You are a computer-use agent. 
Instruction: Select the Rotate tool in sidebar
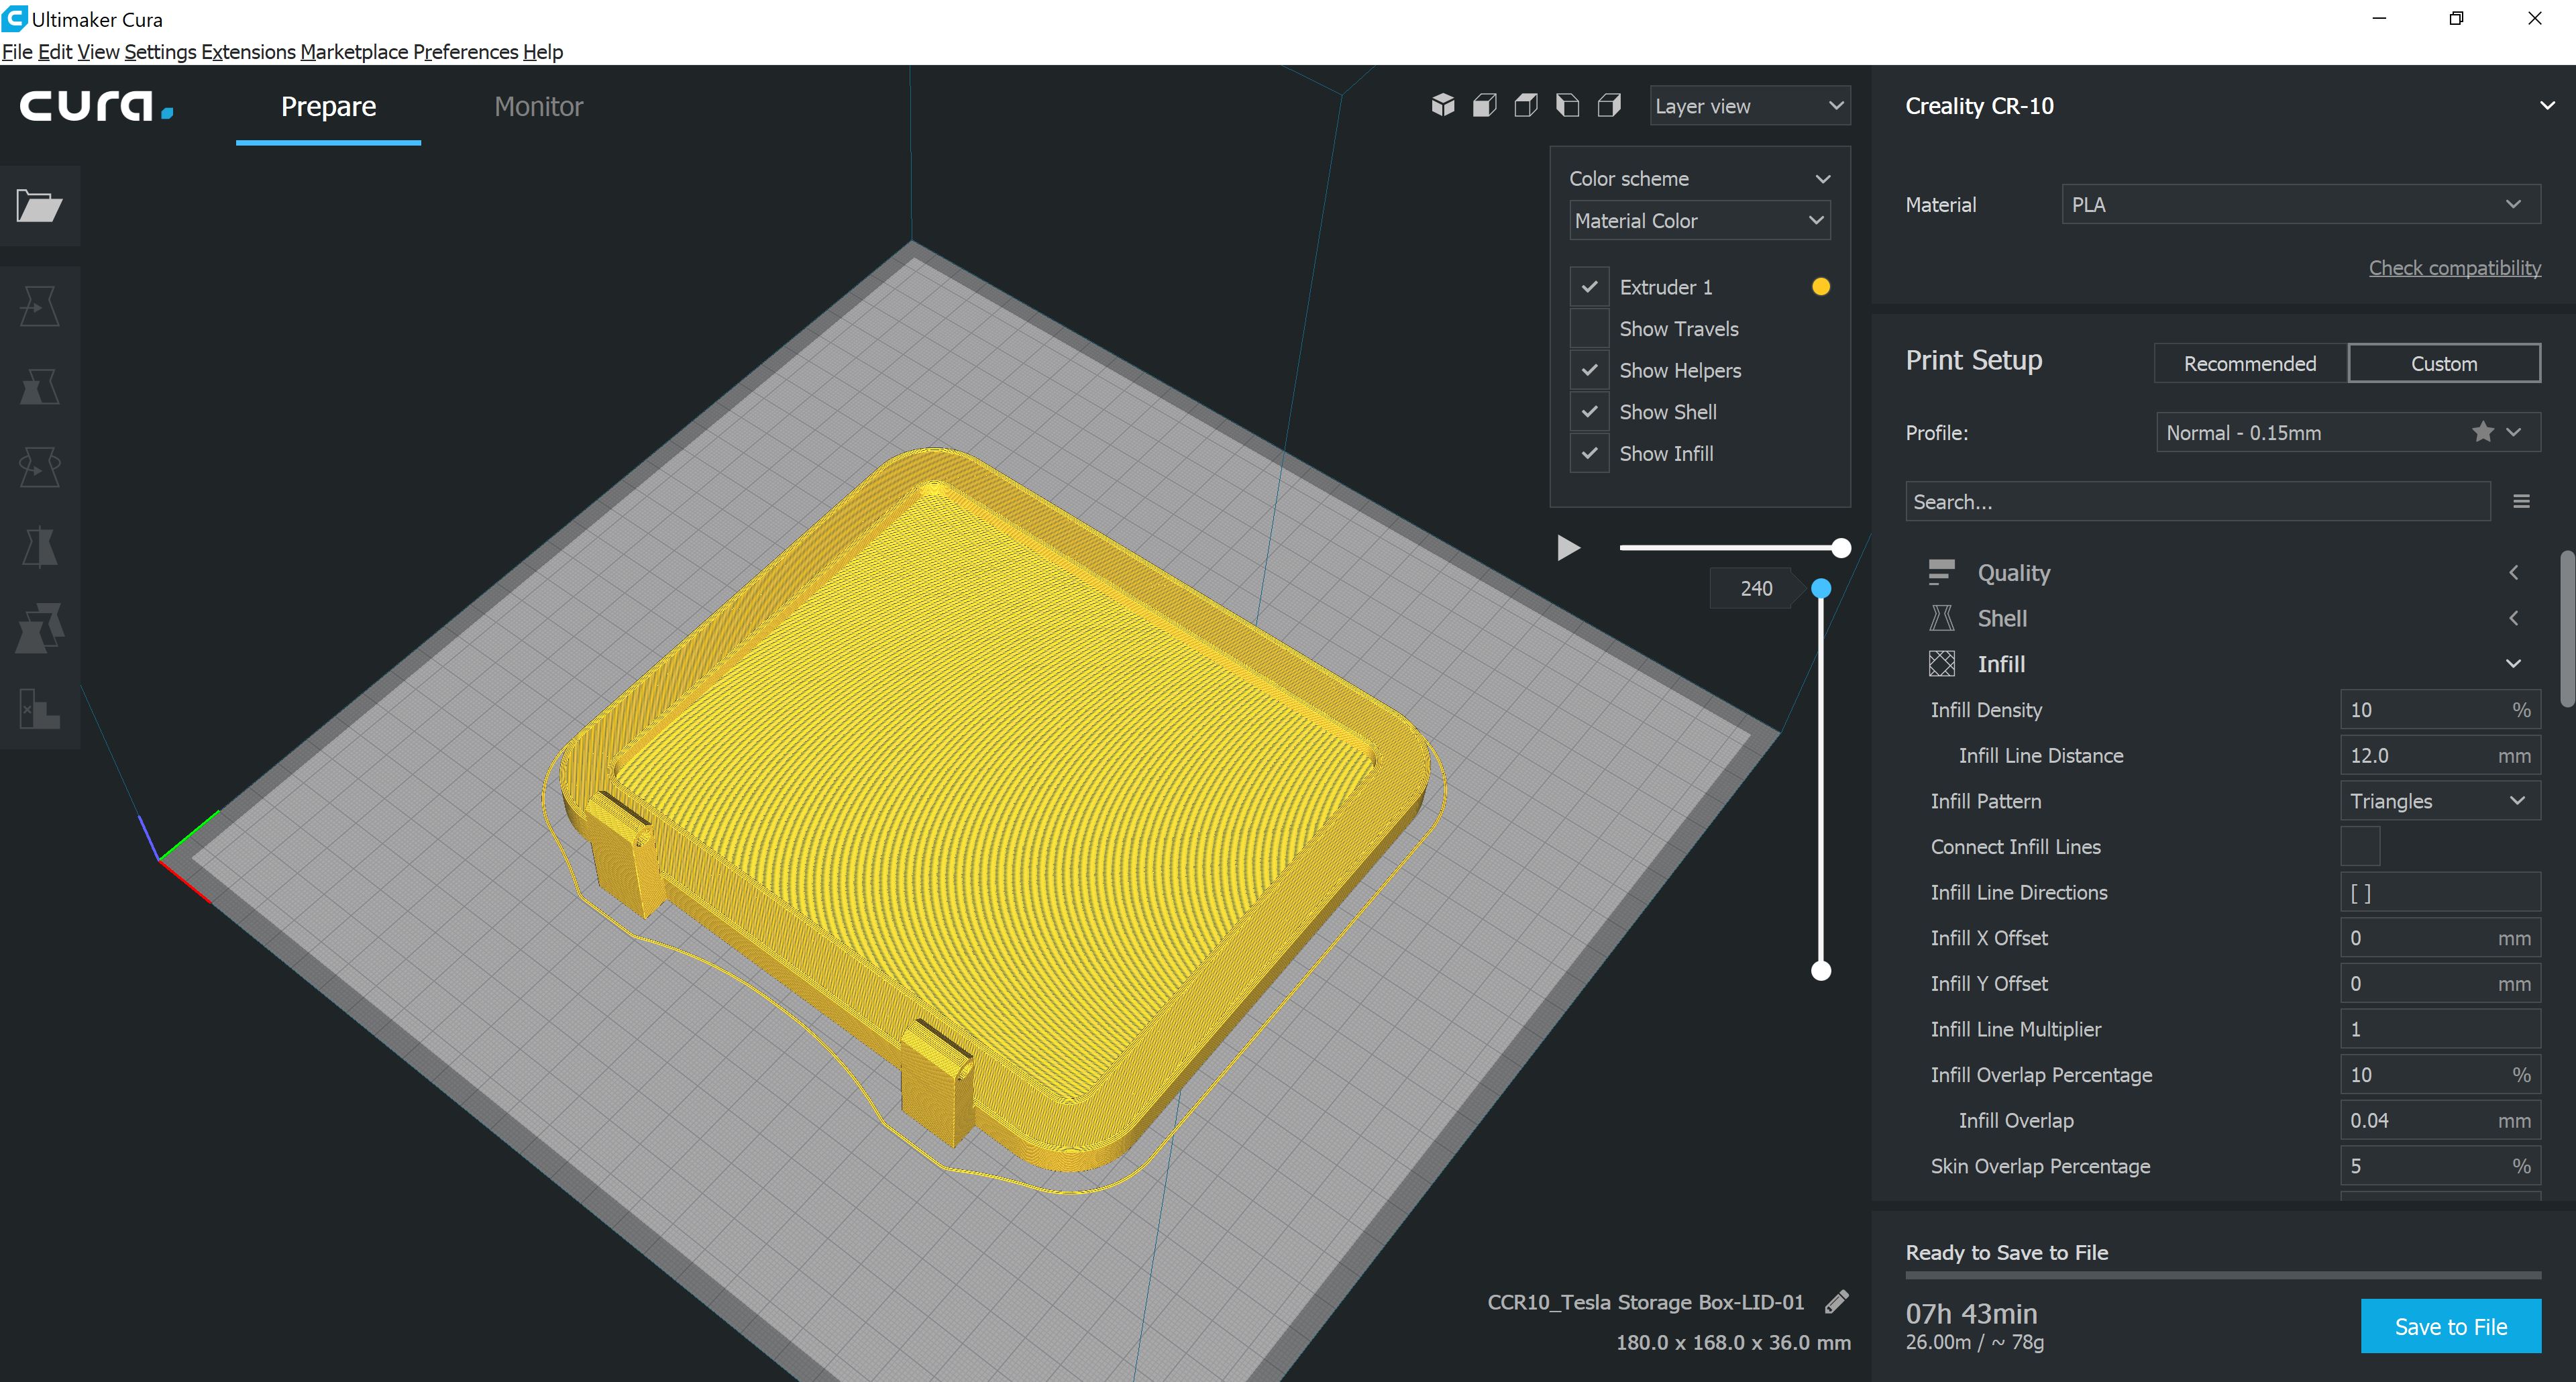click(40, 466)
